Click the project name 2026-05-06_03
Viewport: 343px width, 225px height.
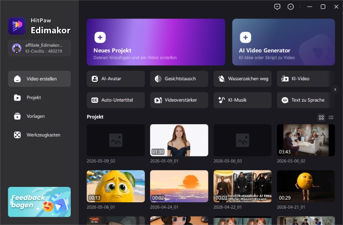[228, 161]
